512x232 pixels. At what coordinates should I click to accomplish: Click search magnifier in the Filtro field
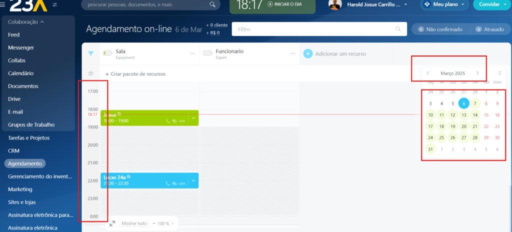coord(398,29)
